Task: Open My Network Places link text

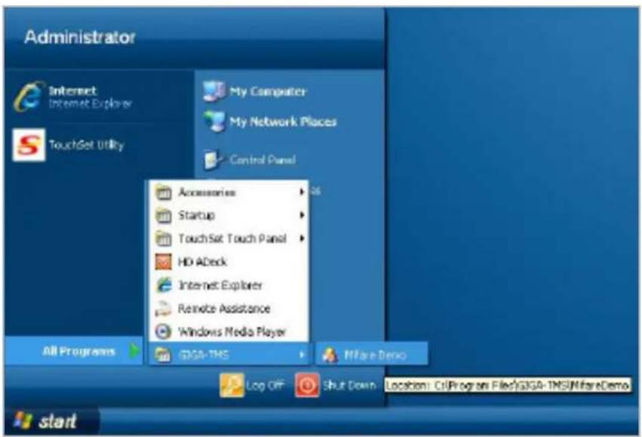Action: (x=284, y=122)
